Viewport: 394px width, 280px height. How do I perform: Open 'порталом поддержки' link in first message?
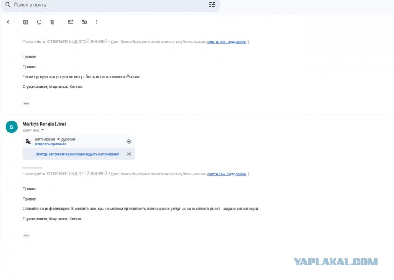pos(227,42)
